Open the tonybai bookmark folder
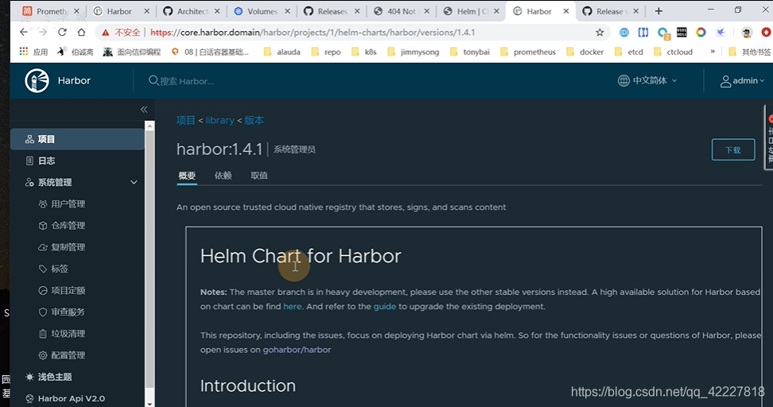The width and height of the screenshot is (773, 407). pos(470,52)
